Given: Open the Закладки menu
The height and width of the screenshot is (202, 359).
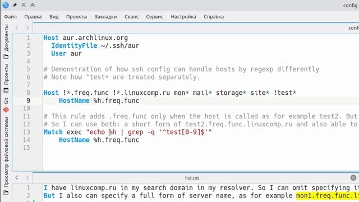Looking at the screenshot, I should [x=105, y=17].
